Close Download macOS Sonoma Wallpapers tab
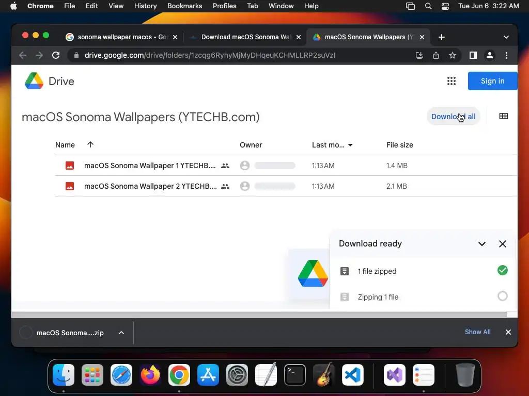 pyautogui.click(x=298, y=37)
